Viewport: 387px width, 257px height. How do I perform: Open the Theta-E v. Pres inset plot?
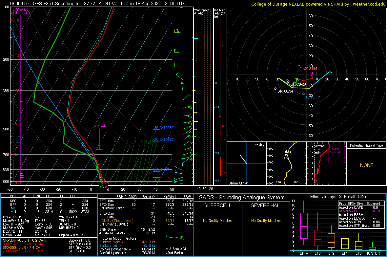coord(286,163)
